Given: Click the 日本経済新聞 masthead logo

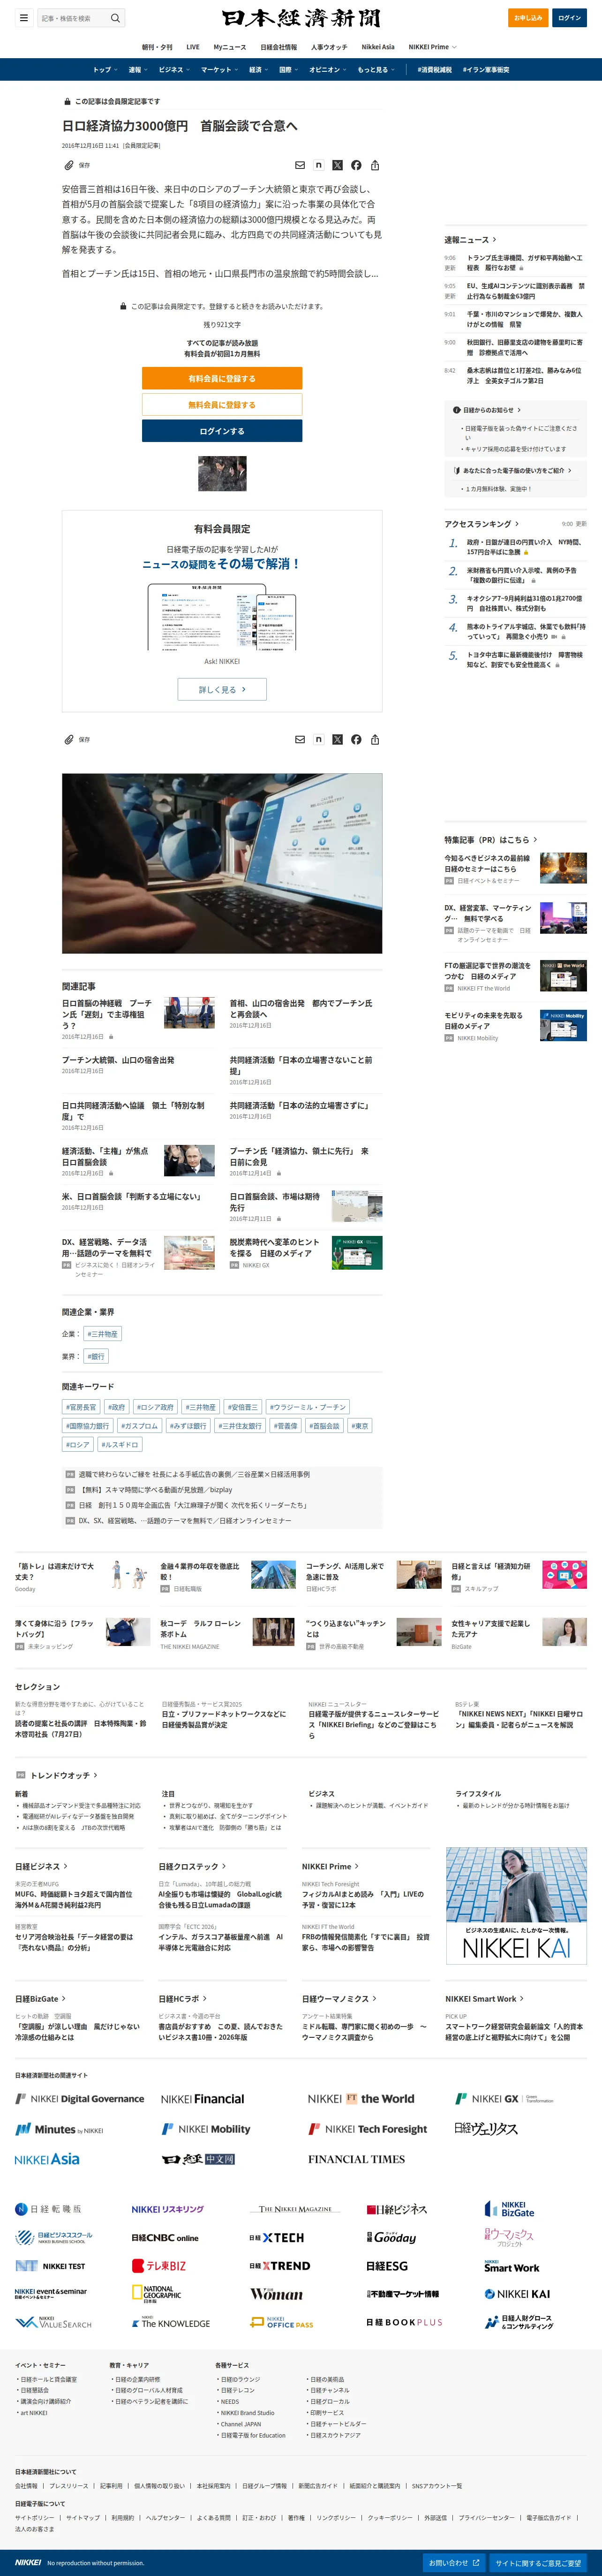Looking at the screenshot, I should click(x=301, y=18).
